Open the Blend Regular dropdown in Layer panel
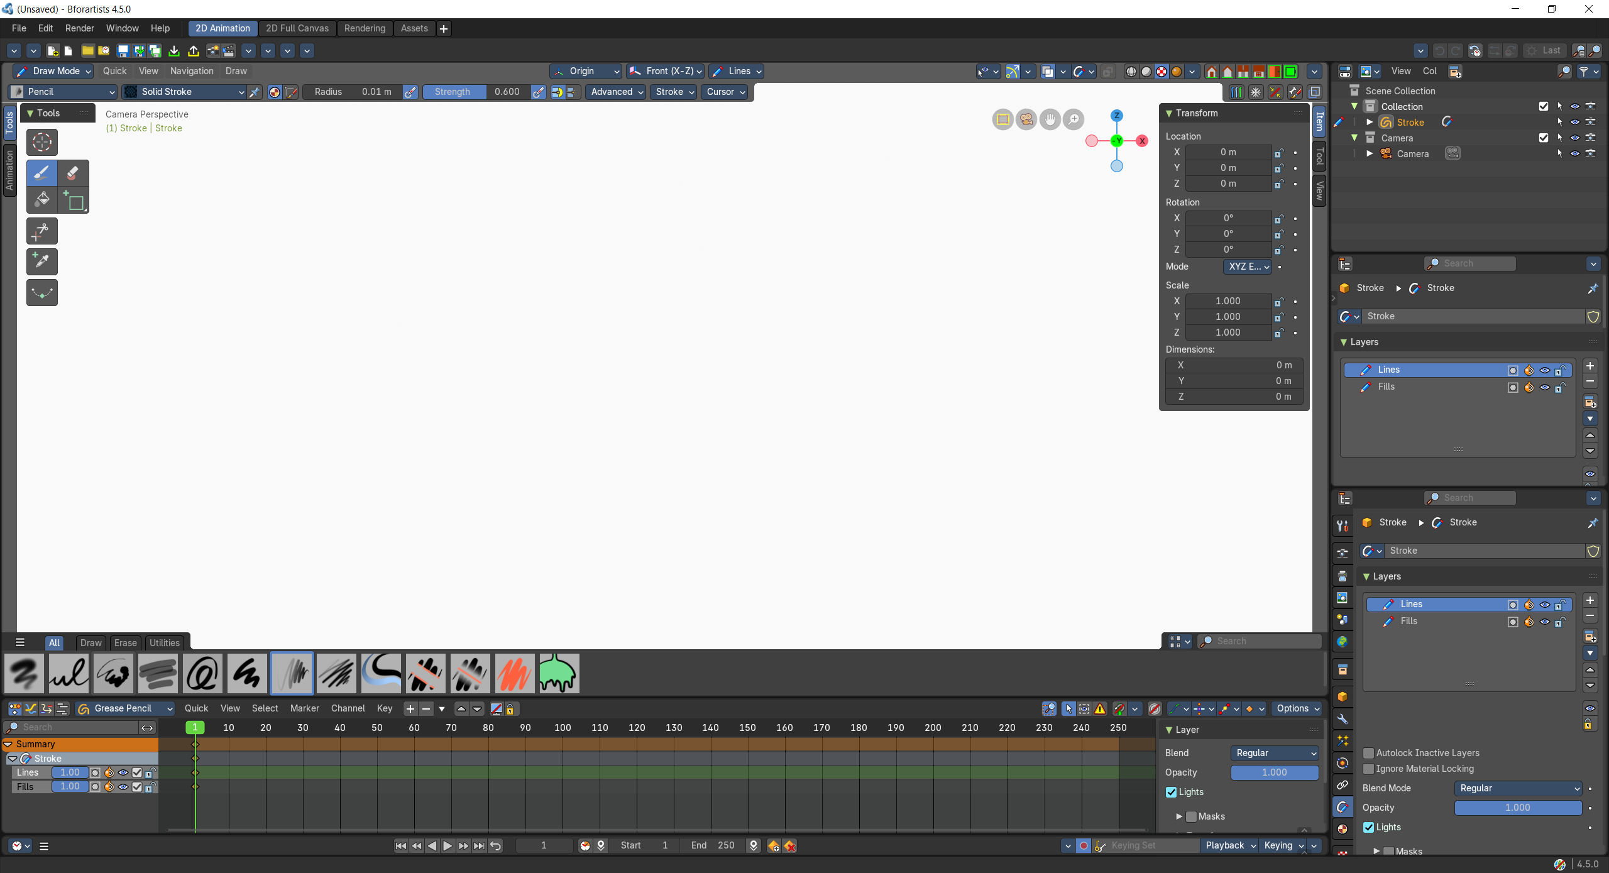This screenshot has height=873, width=1609. point(1274,753)
